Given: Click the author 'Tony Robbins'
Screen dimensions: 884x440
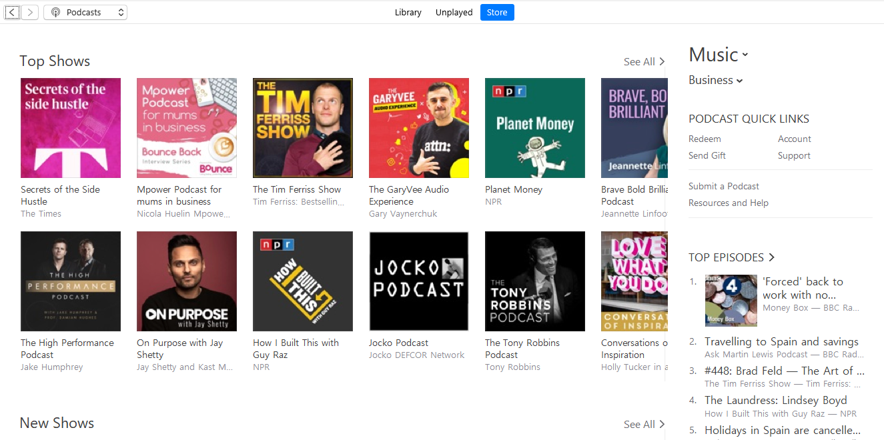Looking at the screenshot, I should click(513, 367).
